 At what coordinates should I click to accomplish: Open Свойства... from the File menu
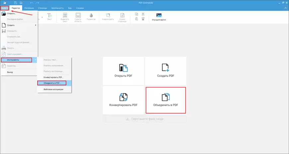[x=19, y=66]
